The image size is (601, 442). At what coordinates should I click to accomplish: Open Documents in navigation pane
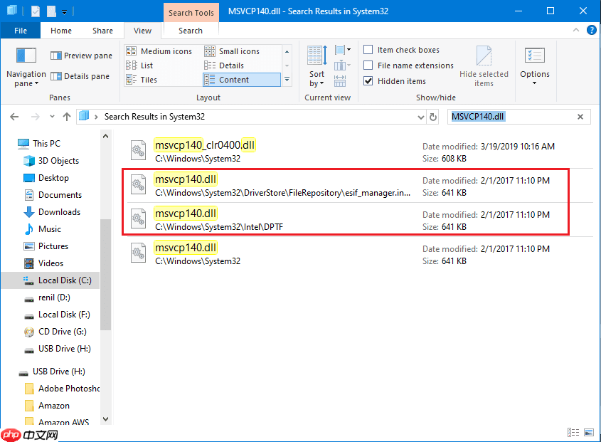(53, 195)
